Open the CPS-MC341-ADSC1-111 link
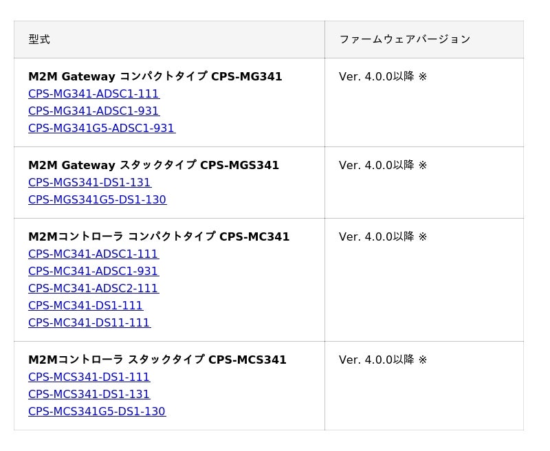Viewport: 550px width, 451px height. [93, 254]
